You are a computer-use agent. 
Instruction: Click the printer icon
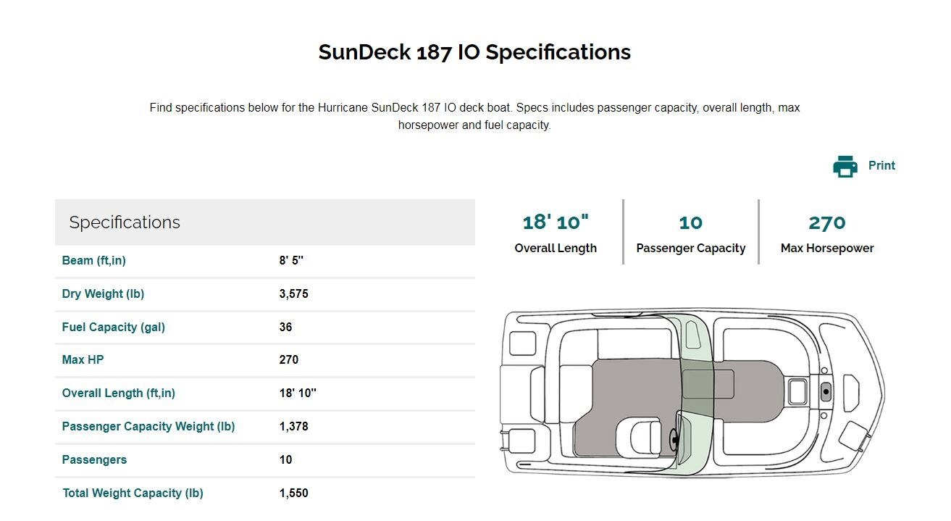(845, 166)
